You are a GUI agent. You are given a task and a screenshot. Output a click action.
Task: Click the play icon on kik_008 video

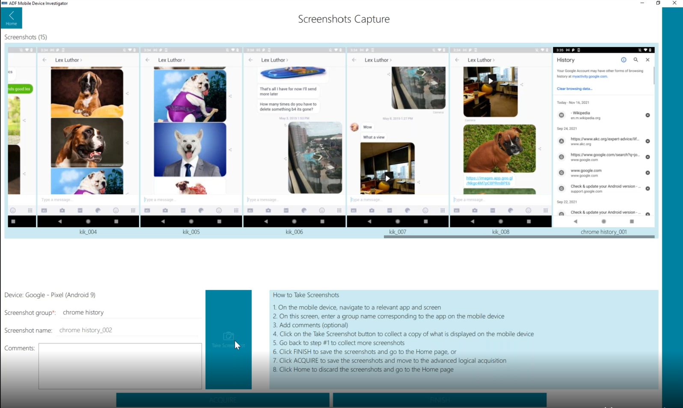tap(490, 80)
